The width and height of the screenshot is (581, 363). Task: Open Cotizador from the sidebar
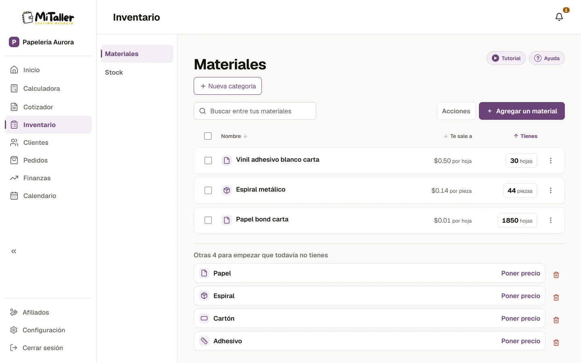tap(48, 107)
